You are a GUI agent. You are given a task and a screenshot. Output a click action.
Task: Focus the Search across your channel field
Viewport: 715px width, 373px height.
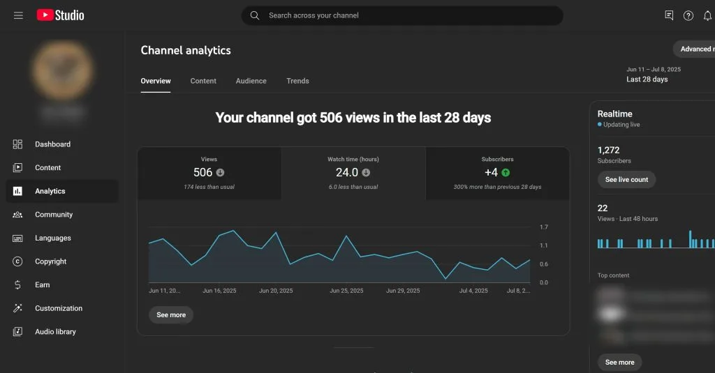[x=402, y=15]
